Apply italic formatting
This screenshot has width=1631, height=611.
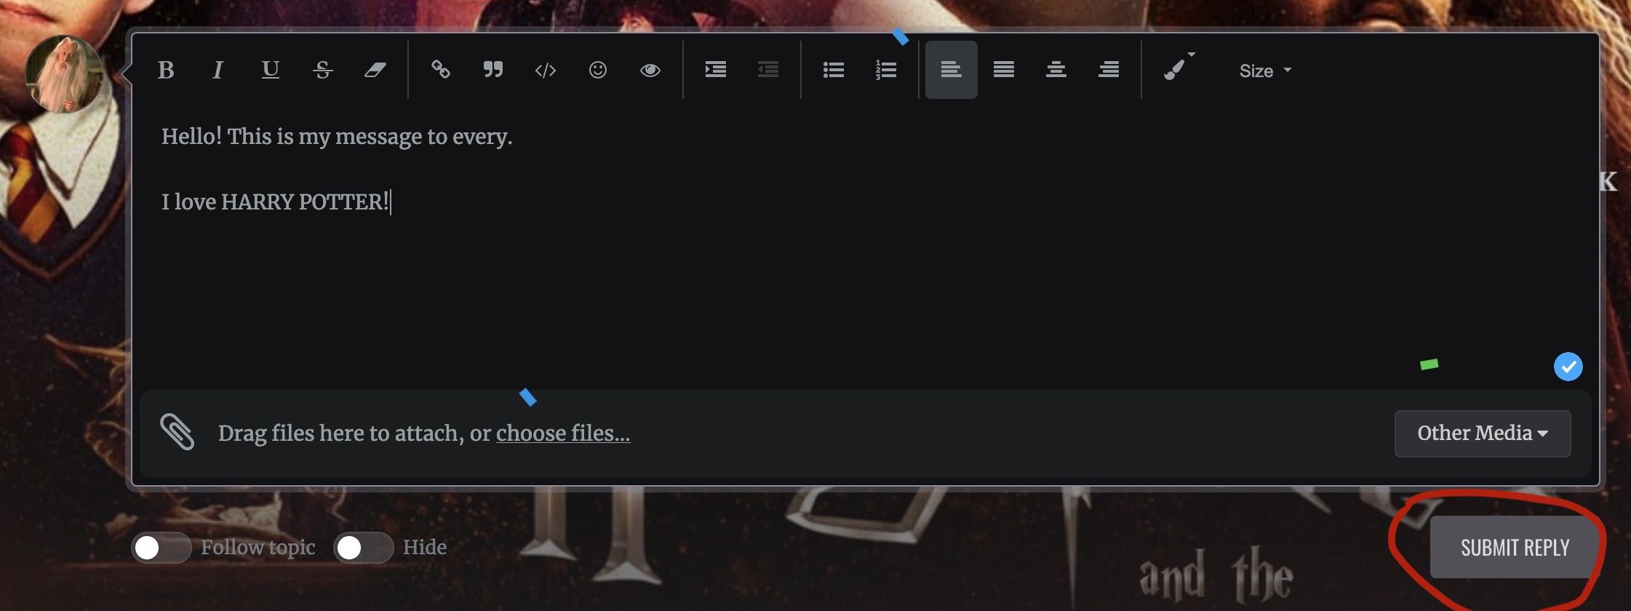pyautogui.click(x=218, y=70)
